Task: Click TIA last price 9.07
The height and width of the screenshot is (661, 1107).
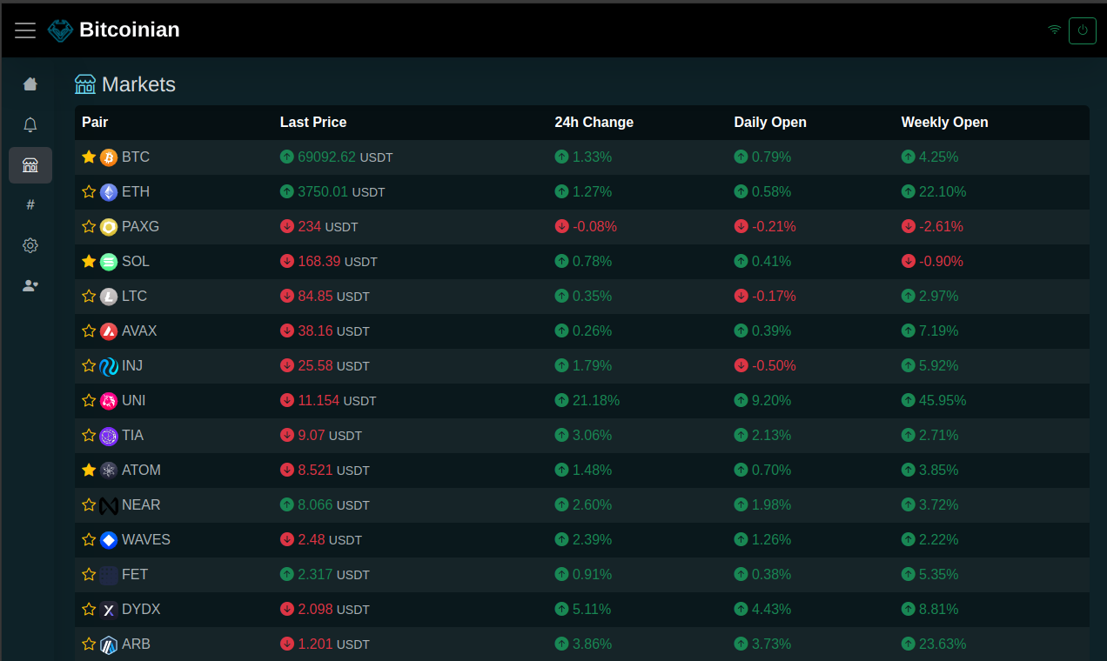Action: pos(312,436)
